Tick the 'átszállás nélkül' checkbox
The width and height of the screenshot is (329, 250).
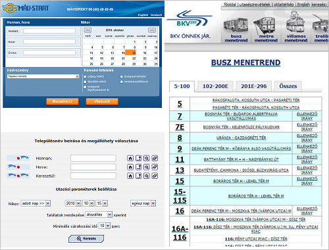[x=85, y=82]
